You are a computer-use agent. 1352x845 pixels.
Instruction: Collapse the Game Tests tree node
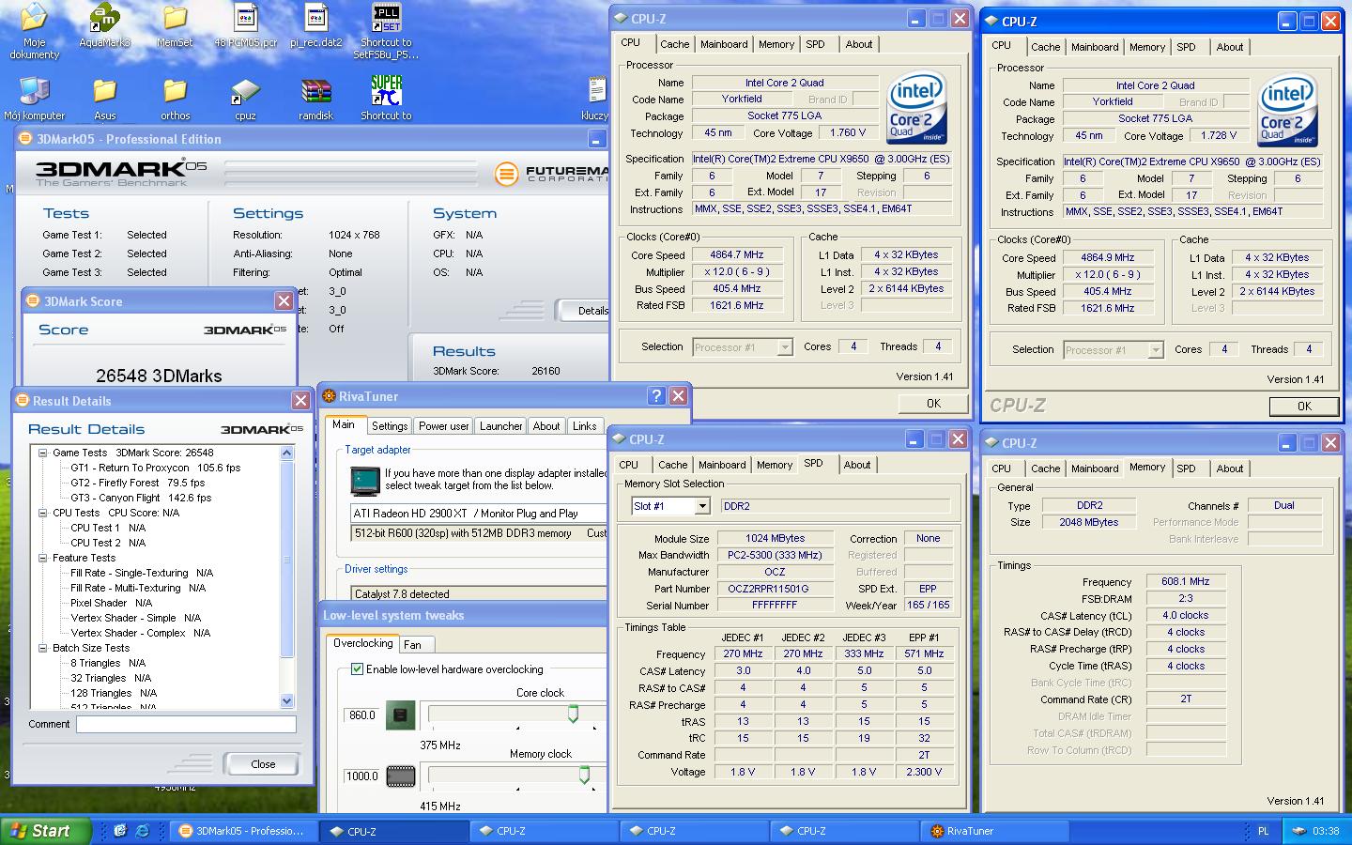click(x=43, y=453)
